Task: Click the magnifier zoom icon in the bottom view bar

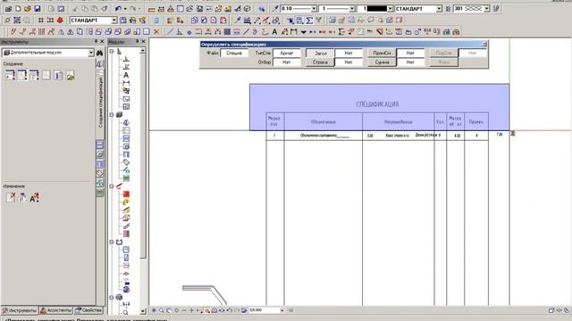Action: tap(161, 310)
